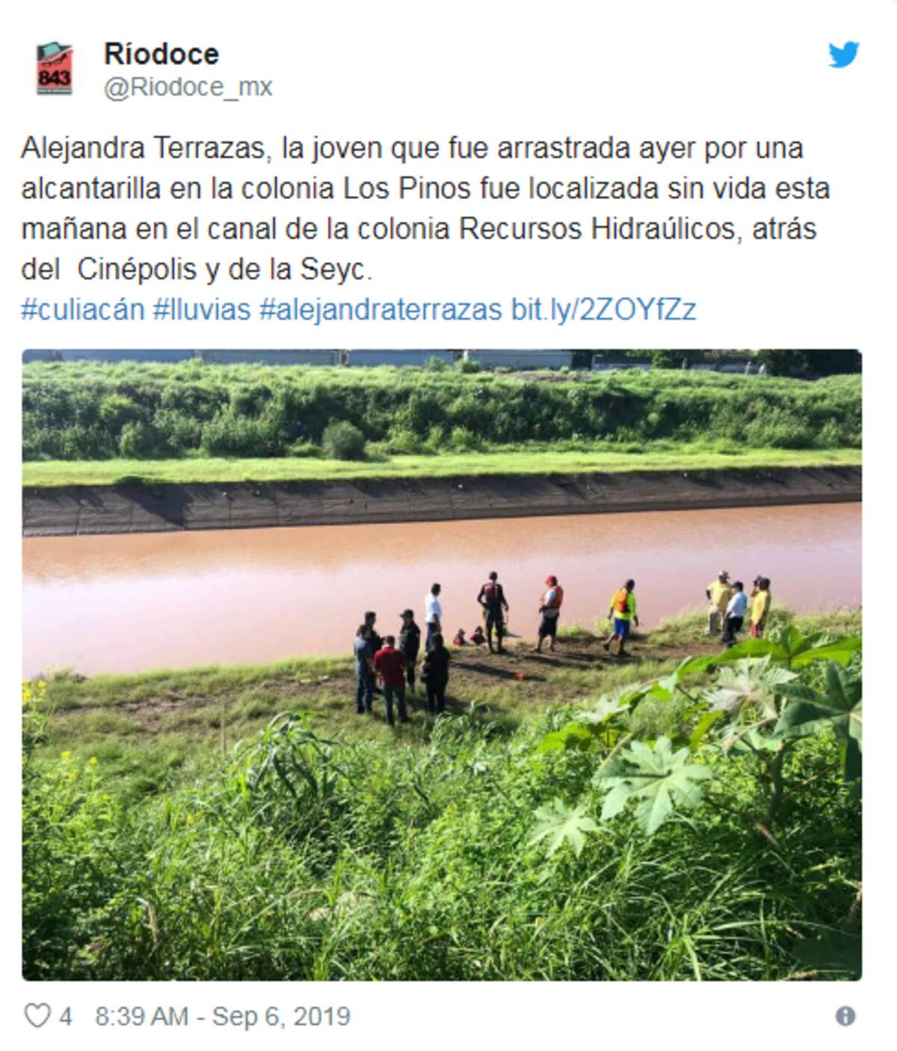Click the 843 badge on avatar

point(54,78)
